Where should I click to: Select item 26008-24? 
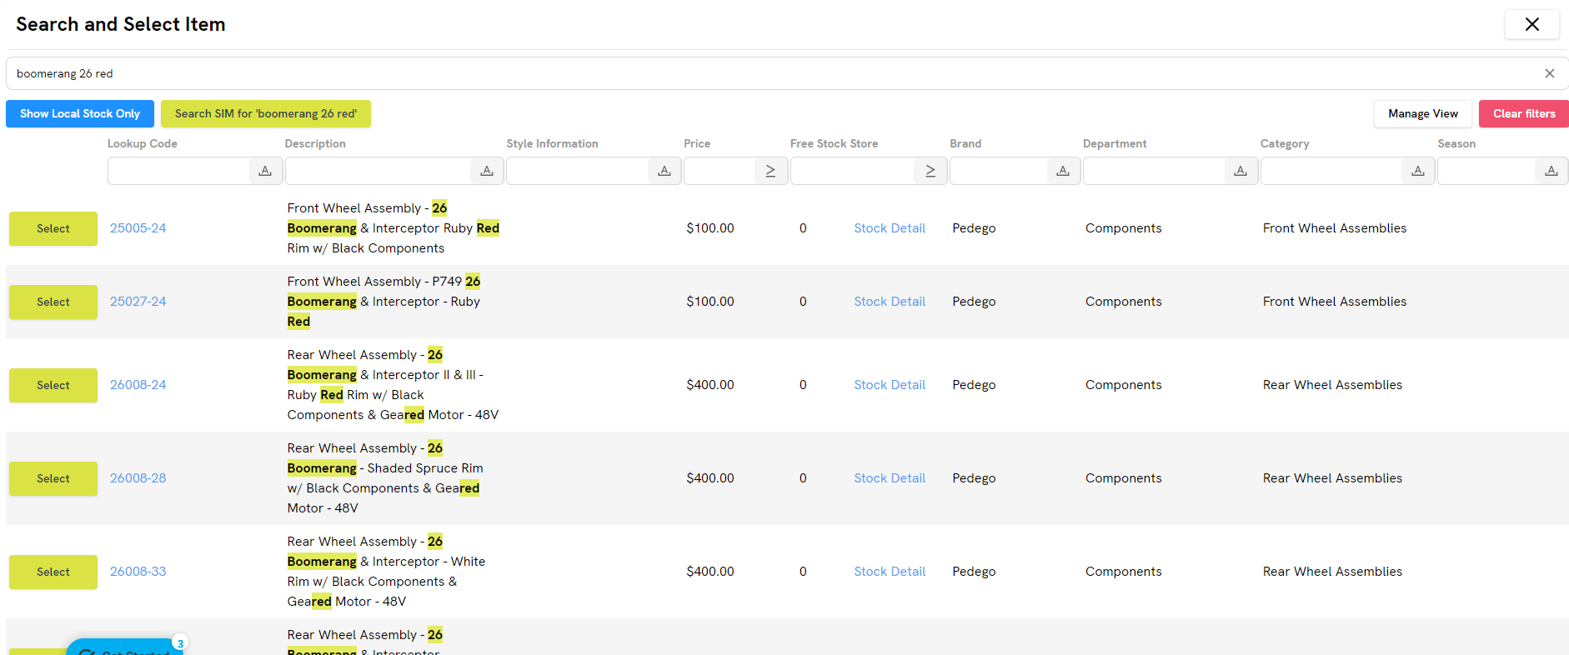53,385
